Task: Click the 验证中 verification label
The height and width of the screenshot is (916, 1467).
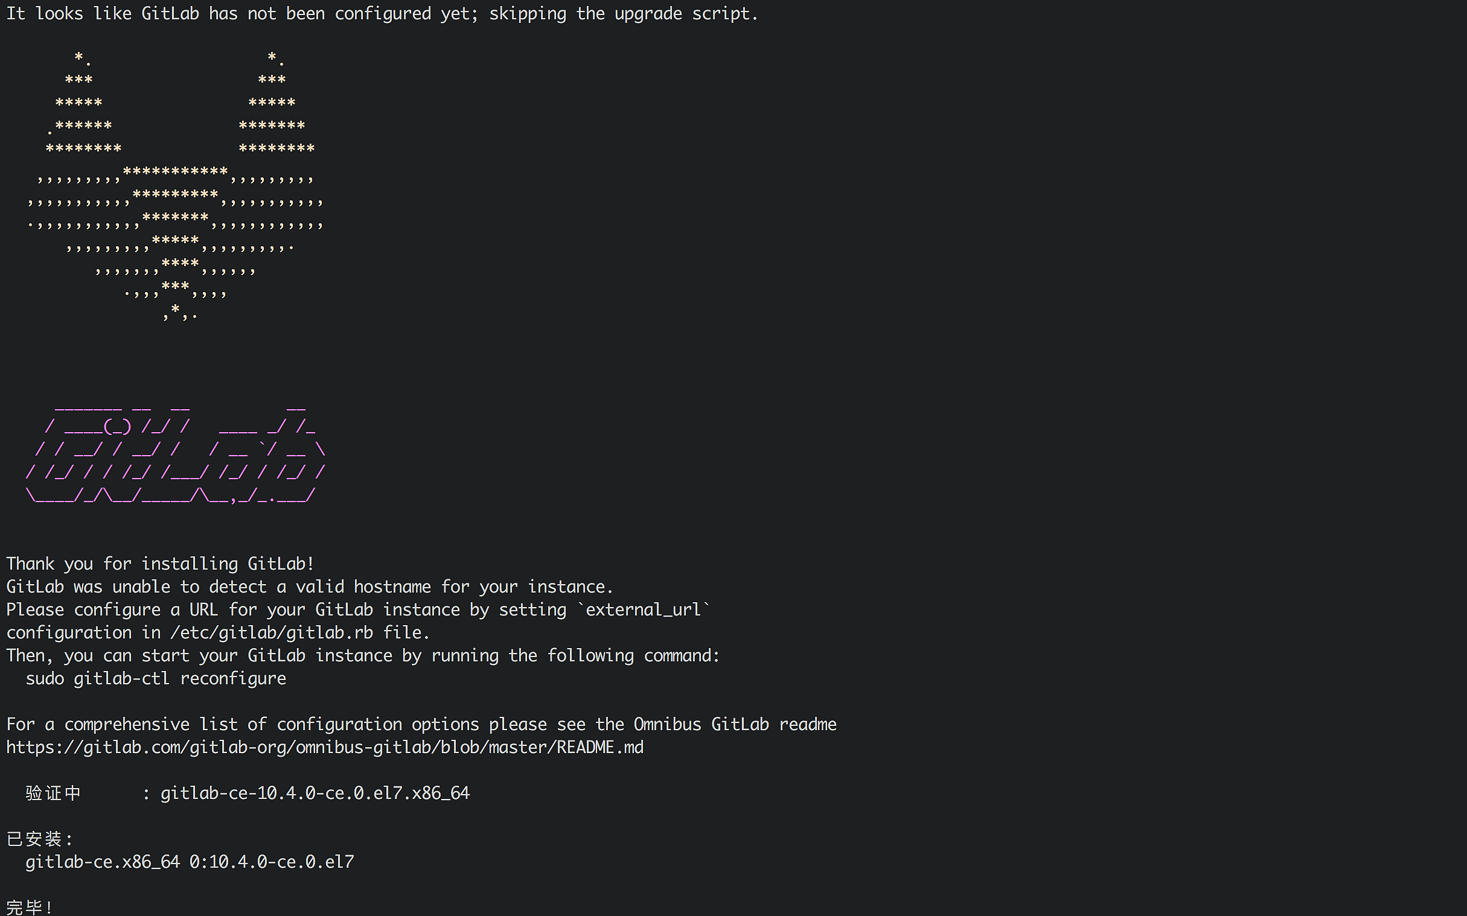Action: click(53, 793)
